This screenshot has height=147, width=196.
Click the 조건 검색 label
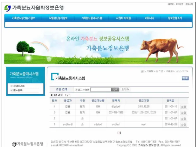tap(61, 89)
